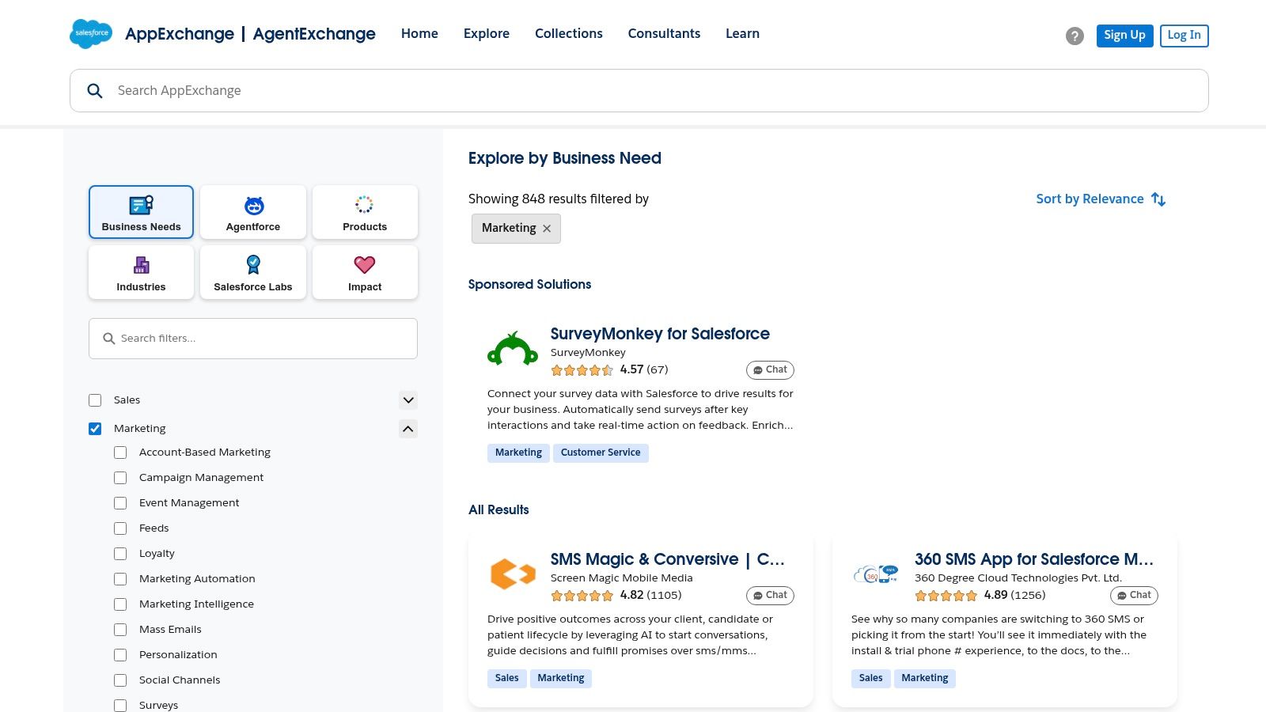Screen dimensions: 1266x712
Task: Expand the Sales filter chevron
Action: (408, 400)
